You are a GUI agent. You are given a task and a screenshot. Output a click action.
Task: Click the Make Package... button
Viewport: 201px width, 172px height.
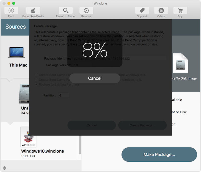pyautogui.click(x=159, y=155)
